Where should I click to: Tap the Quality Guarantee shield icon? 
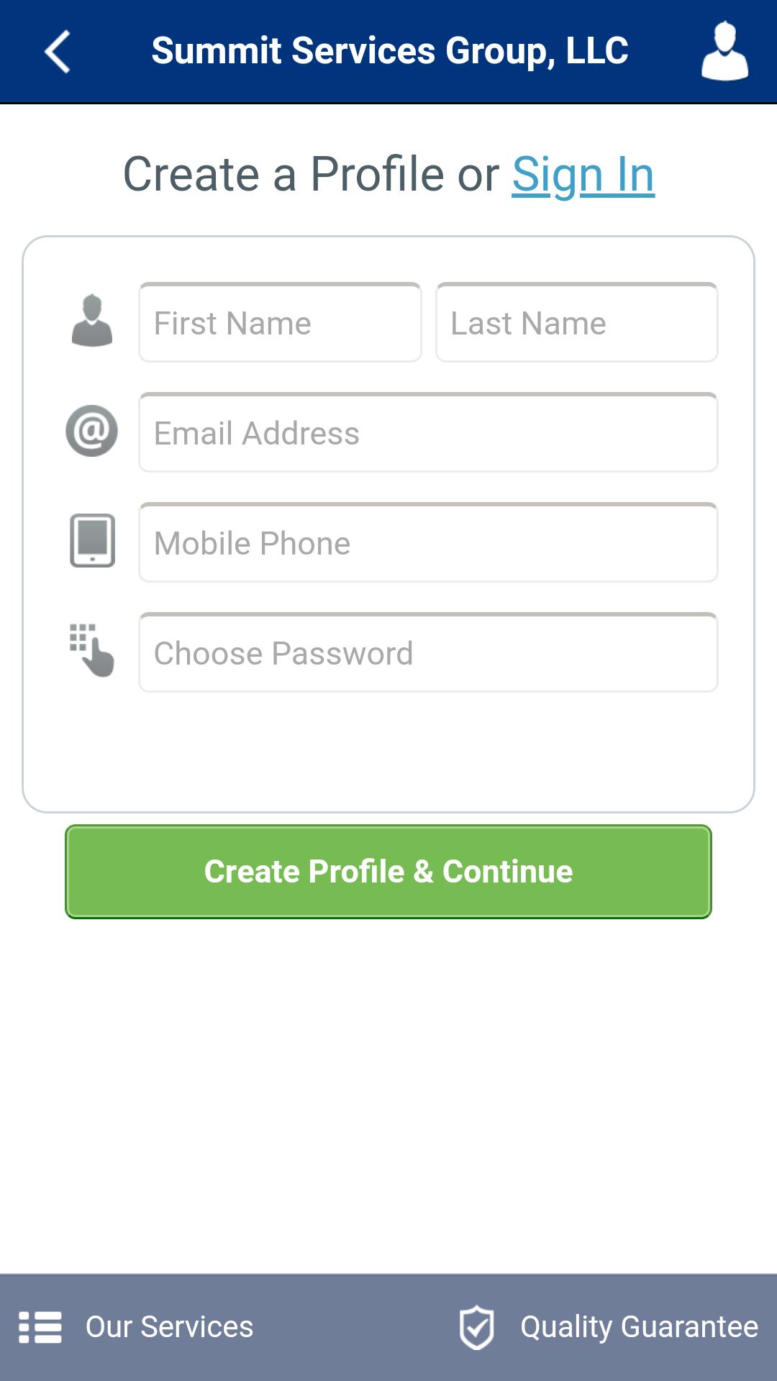pos(476,1327)
